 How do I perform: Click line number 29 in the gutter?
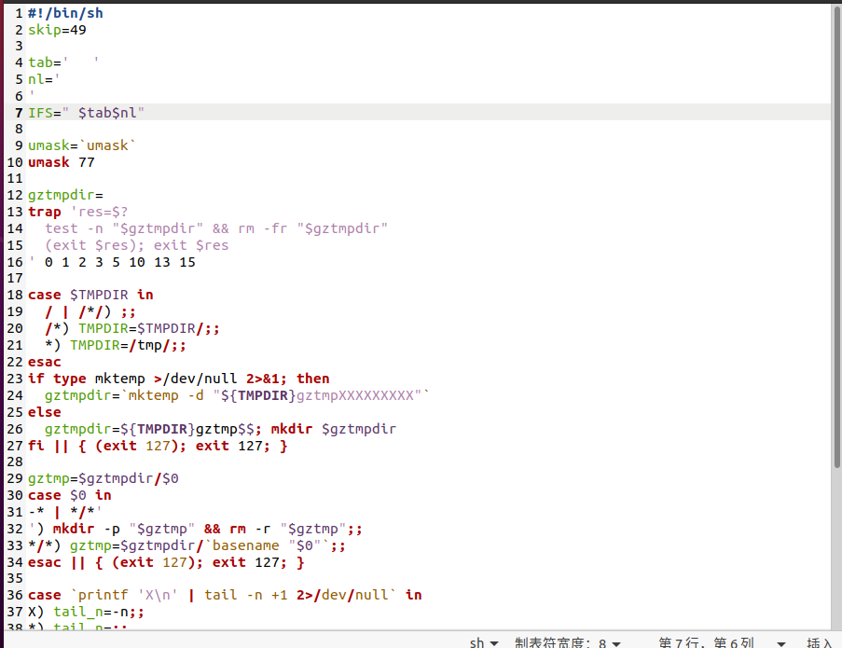[x=14, y=478]
